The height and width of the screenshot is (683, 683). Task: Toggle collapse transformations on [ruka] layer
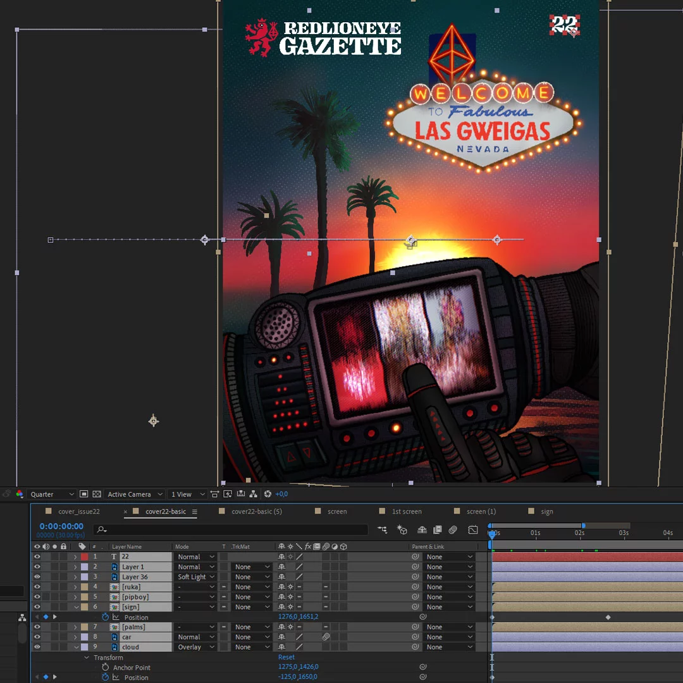pyautogui.click(x=290, y=587)
